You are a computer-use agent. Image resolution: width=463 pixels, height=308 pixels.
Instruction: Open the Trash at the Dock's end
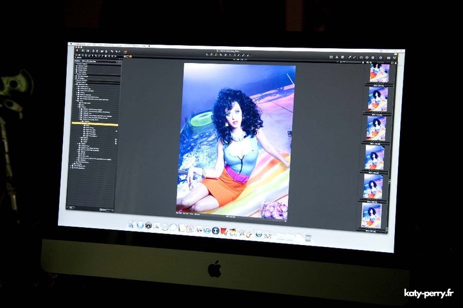(308, 238)
